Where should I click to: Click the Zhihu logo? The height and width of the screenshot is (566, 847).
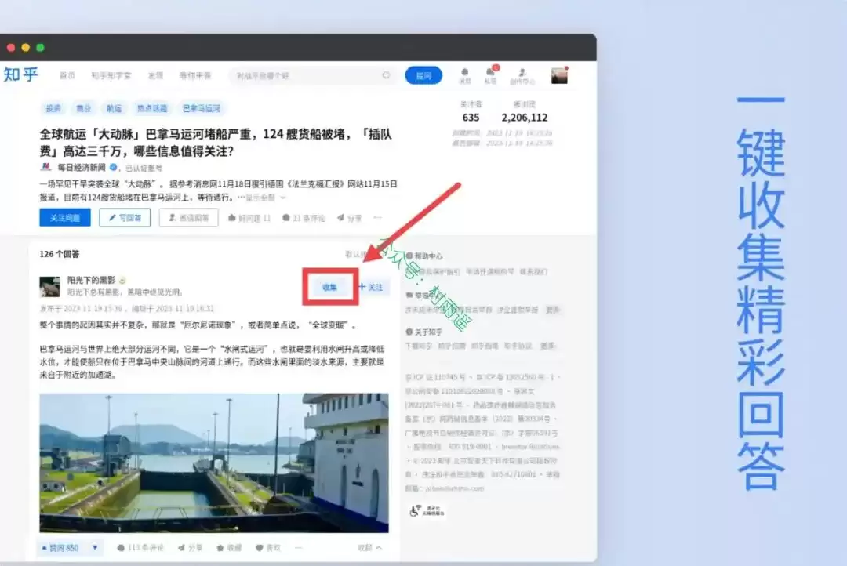pos(20,74)
